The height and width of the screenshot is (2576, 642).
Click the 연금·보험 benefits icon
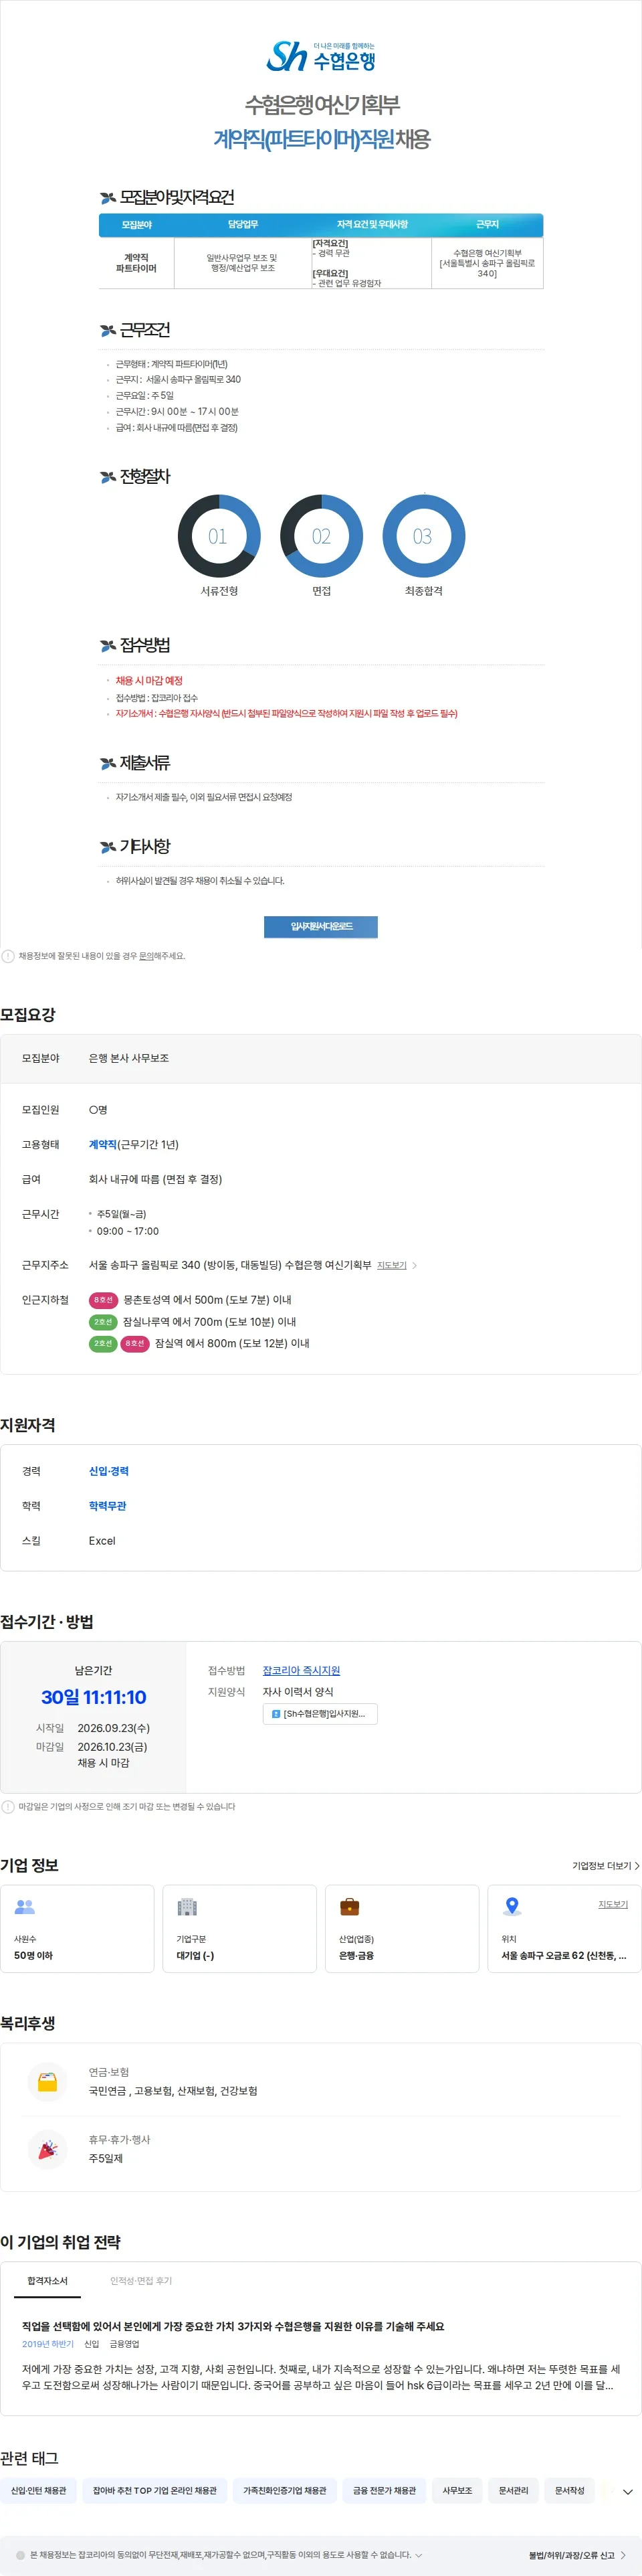[x=47, y=2082]
